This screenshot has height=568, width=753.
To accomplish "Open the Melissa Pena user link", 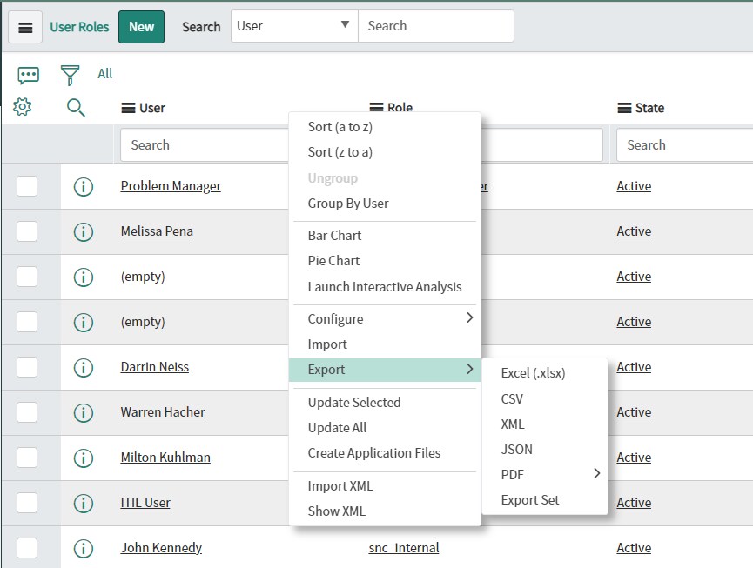I will coord(157,231).
